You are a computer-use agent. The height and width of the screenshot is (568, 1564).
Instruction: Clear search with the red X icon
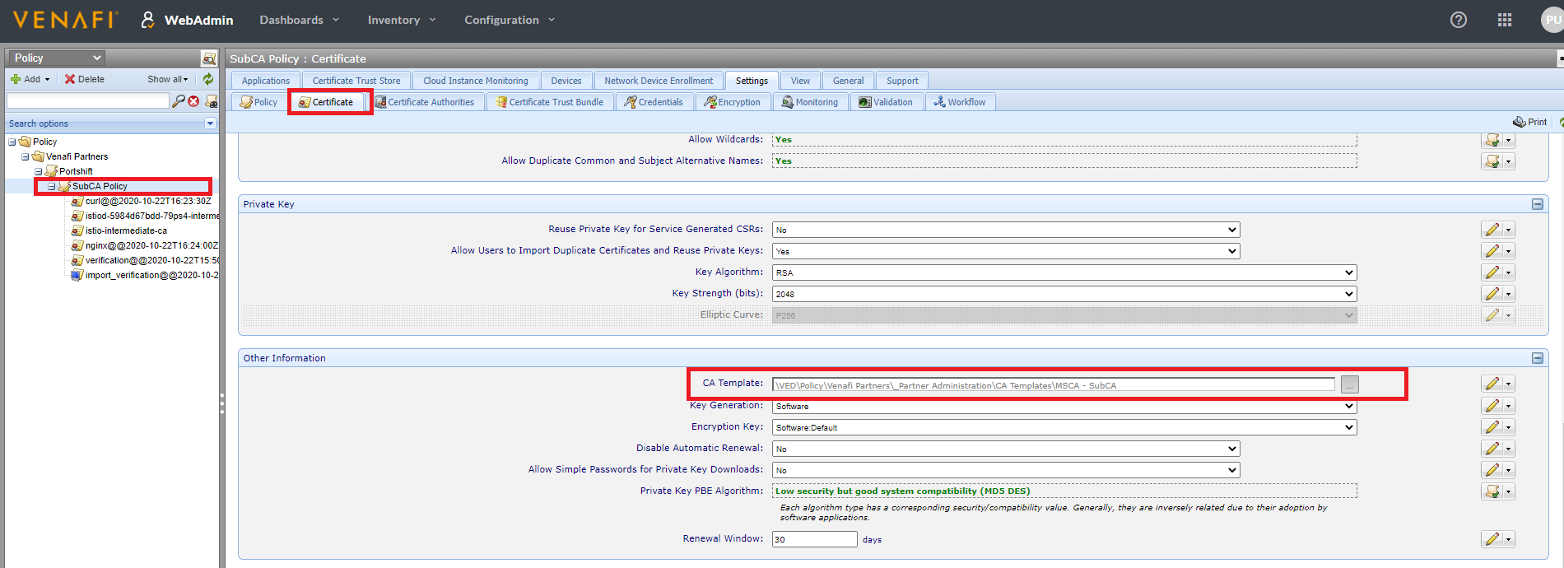[x=193, y=101]
